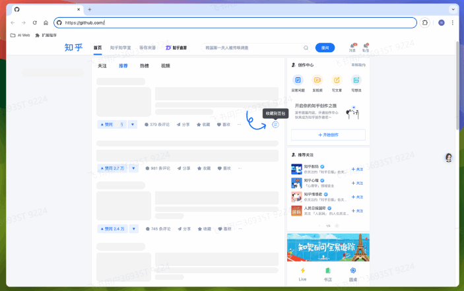This screenshot has width=464, height=291.
Task: Switch to the 关注 feed tab
Action: pos(102,65)
